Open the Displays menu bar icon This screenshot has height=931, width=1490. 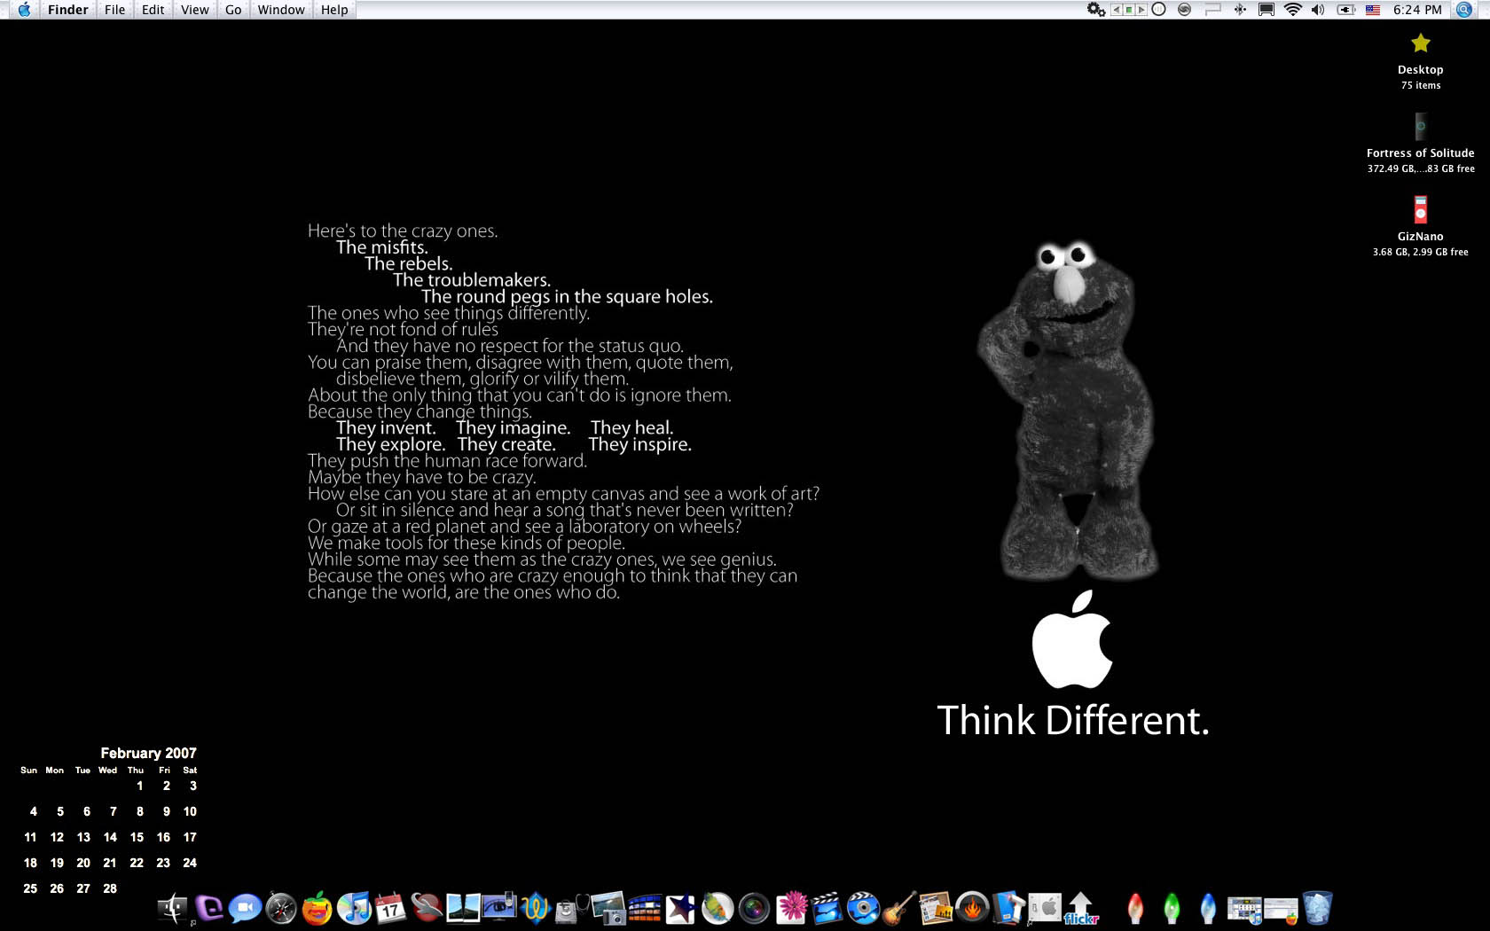(1266, 10)
